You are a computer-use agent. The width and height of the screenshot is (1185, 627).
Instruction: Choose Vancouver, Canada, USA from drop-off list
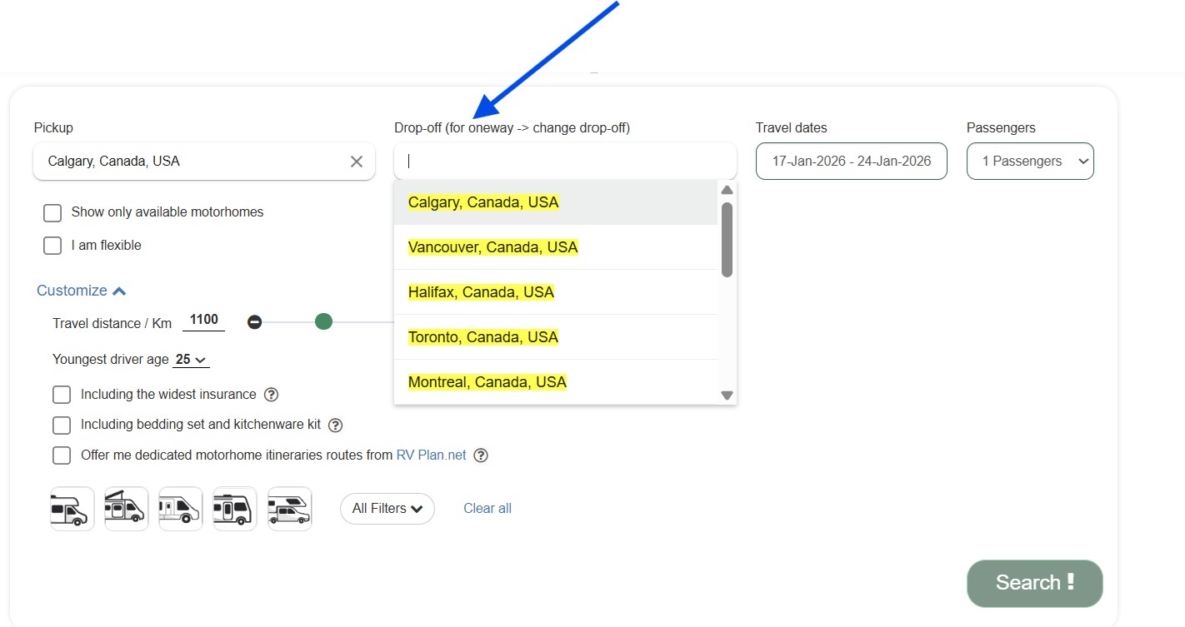pos(492,247)
